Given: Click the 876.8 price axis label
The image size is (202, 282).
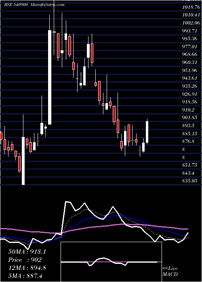Looking at the screenshot, I should pos(188,141).
